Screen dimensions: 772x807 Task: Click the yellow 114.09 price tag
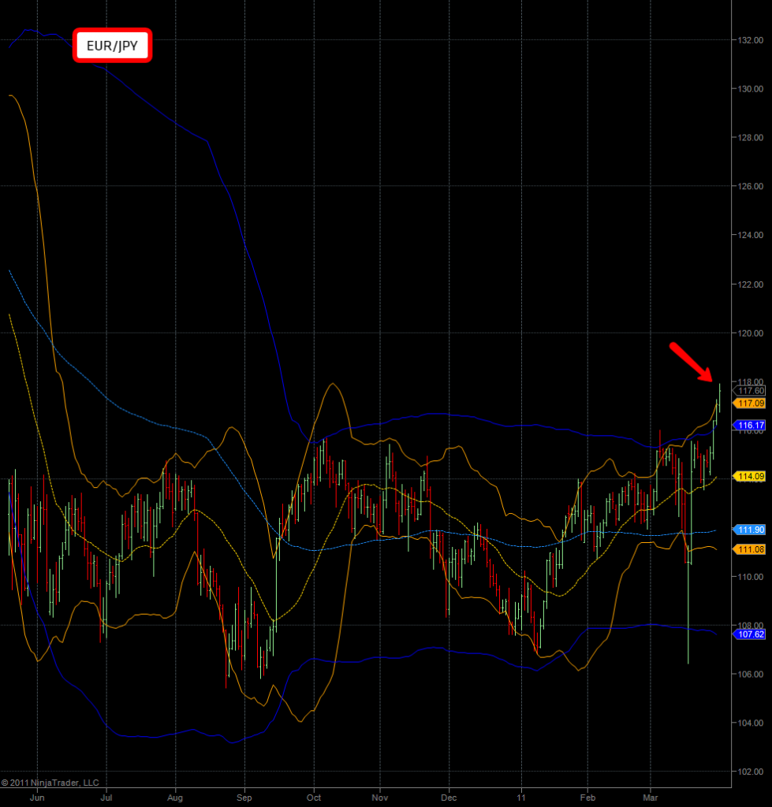coord(749,476)
